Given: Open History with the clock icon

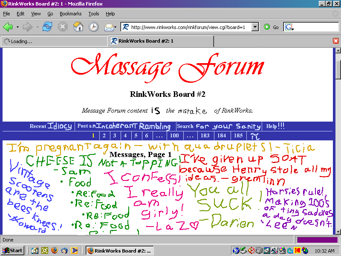Looking at the screenshot, I should point(93,27).
